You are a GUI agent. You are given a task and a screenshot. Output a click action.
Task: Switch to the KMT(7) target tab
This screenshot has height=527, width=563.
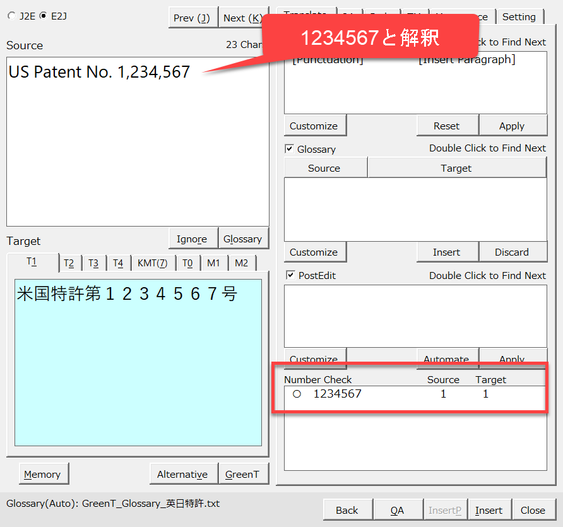point(152,263)
